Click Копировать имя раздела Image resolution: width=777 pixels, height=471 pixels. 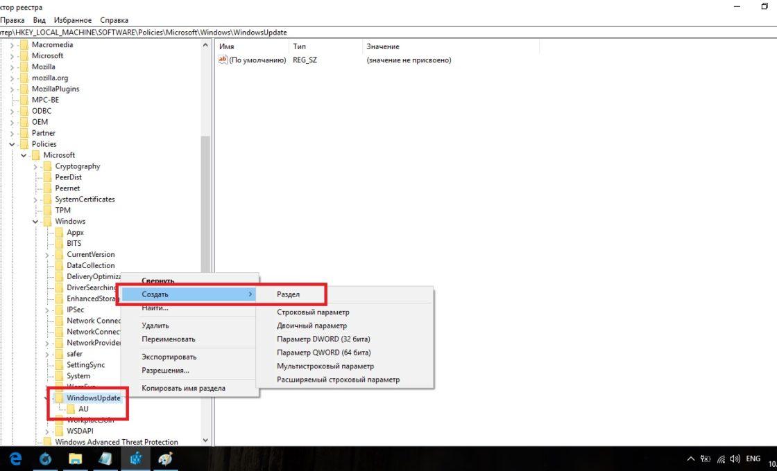pyautogui.click(x=183, y=388)
